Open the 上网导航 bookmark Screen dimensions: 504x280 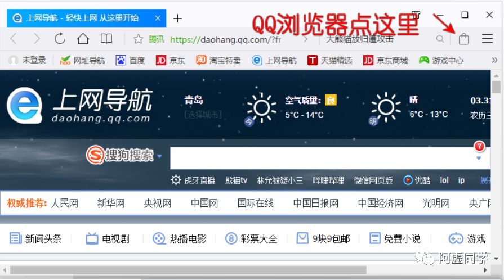coord(274,60)
